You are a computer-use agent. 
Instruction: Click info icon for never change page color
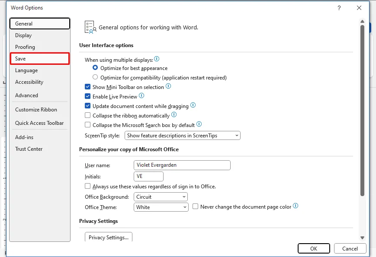pos(296,206)
